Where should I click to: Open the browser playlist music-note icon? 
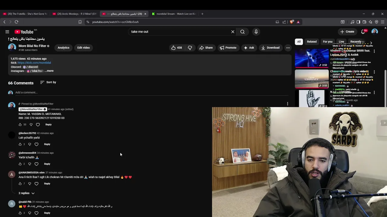click(x=352, y=22)
